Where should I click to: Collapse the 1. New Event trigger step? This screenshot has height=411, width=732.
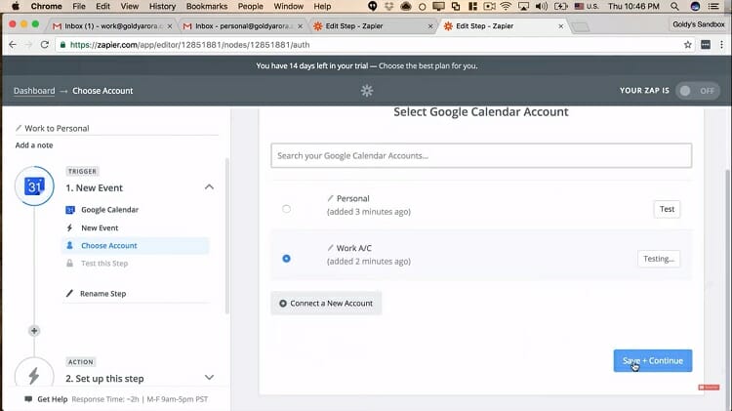click(209, 187)
